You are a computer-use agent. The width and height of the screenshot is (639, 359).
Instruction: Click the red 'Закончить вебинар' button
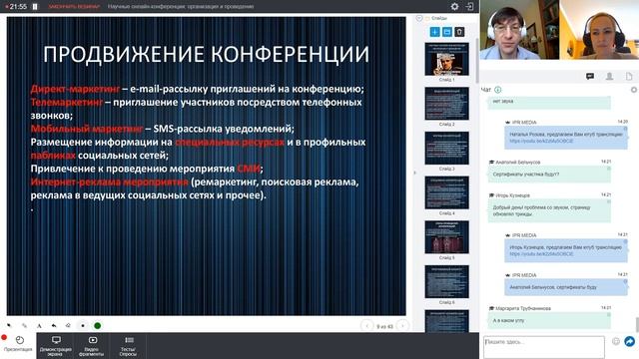(x=74, y=7)
